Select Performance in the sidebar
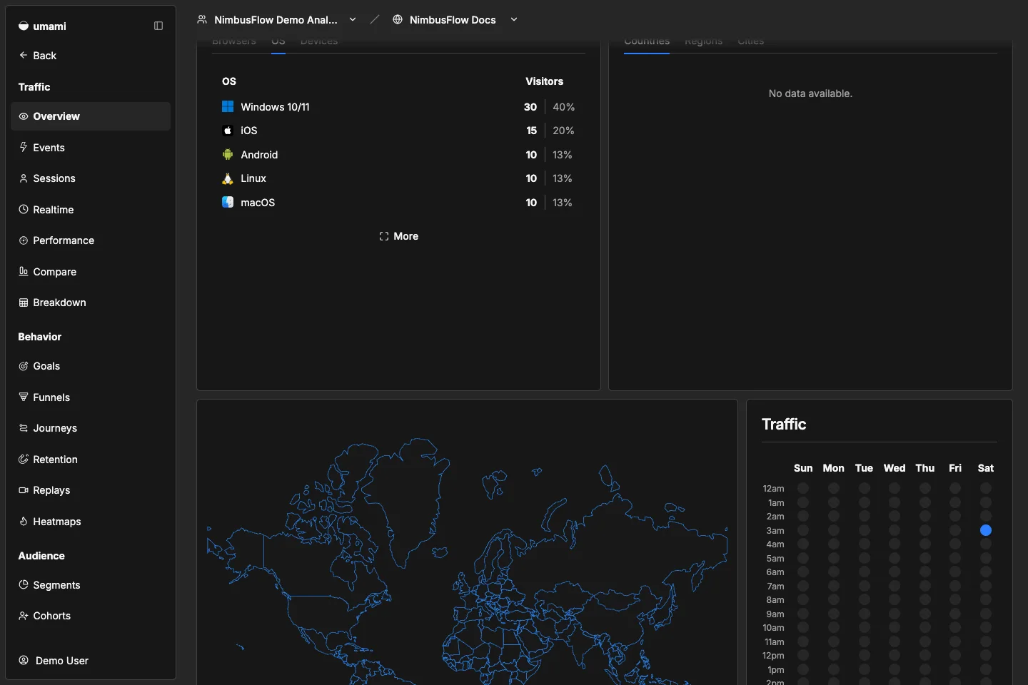 pos(91,240)
